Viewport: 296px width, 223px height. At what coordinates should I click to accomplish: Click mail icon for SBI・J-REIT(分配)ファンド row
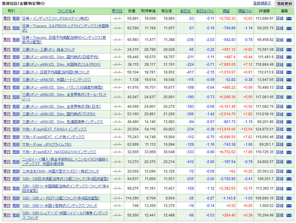click(289, 198)
